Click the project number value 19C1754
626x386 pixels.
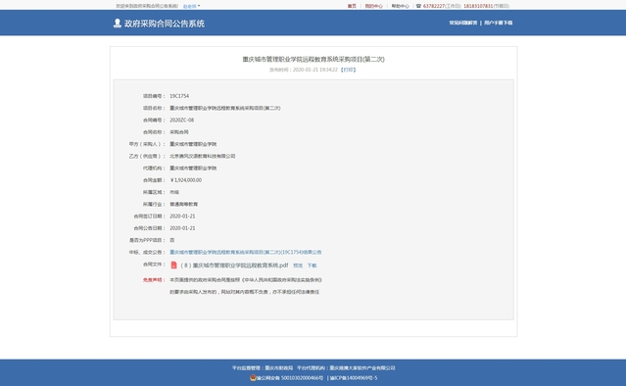[179, 96]
